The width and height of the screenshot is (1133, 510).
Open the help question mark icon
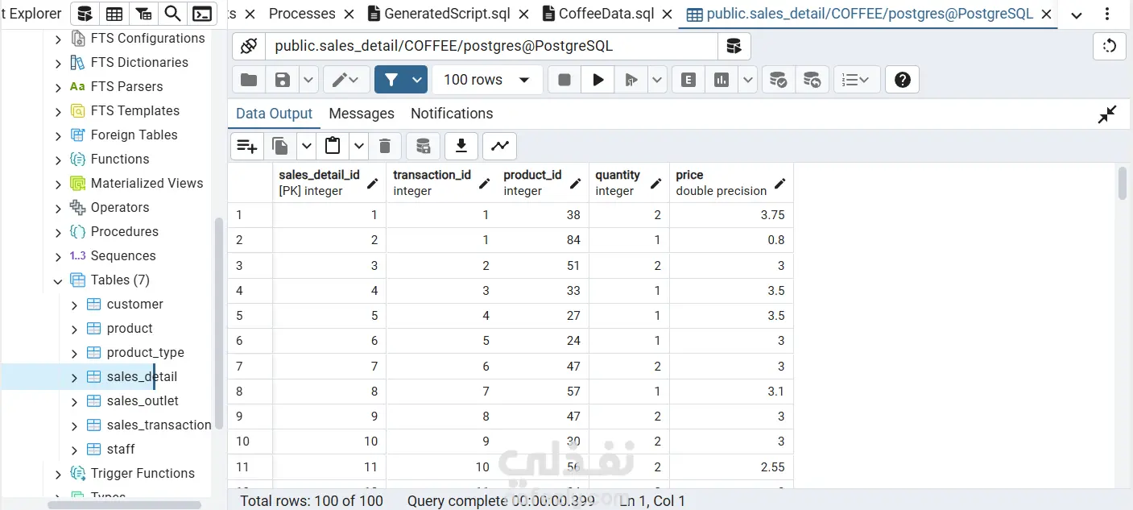pyautogui.click(x=902, y=80)
